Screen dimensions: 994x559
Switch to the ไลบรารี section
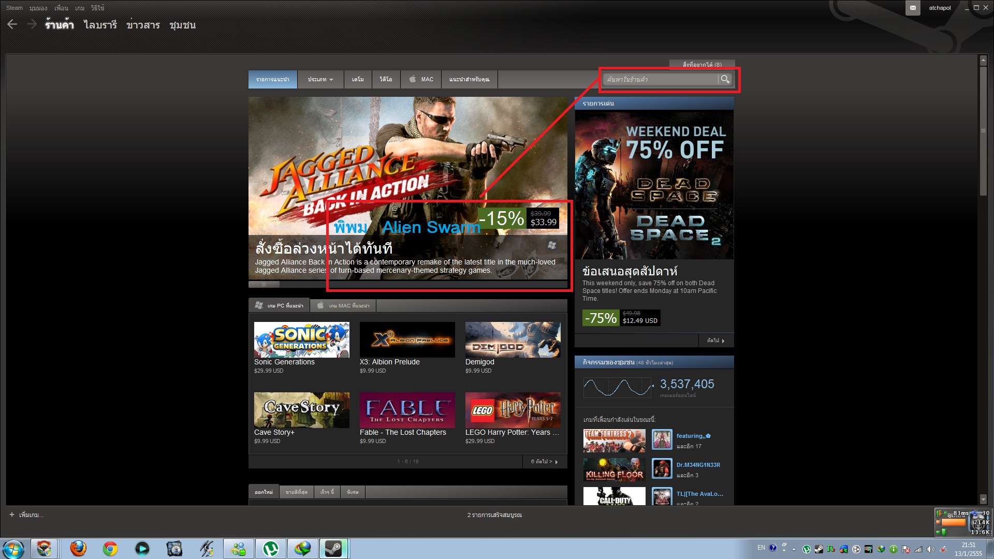[x=100, y=25]
